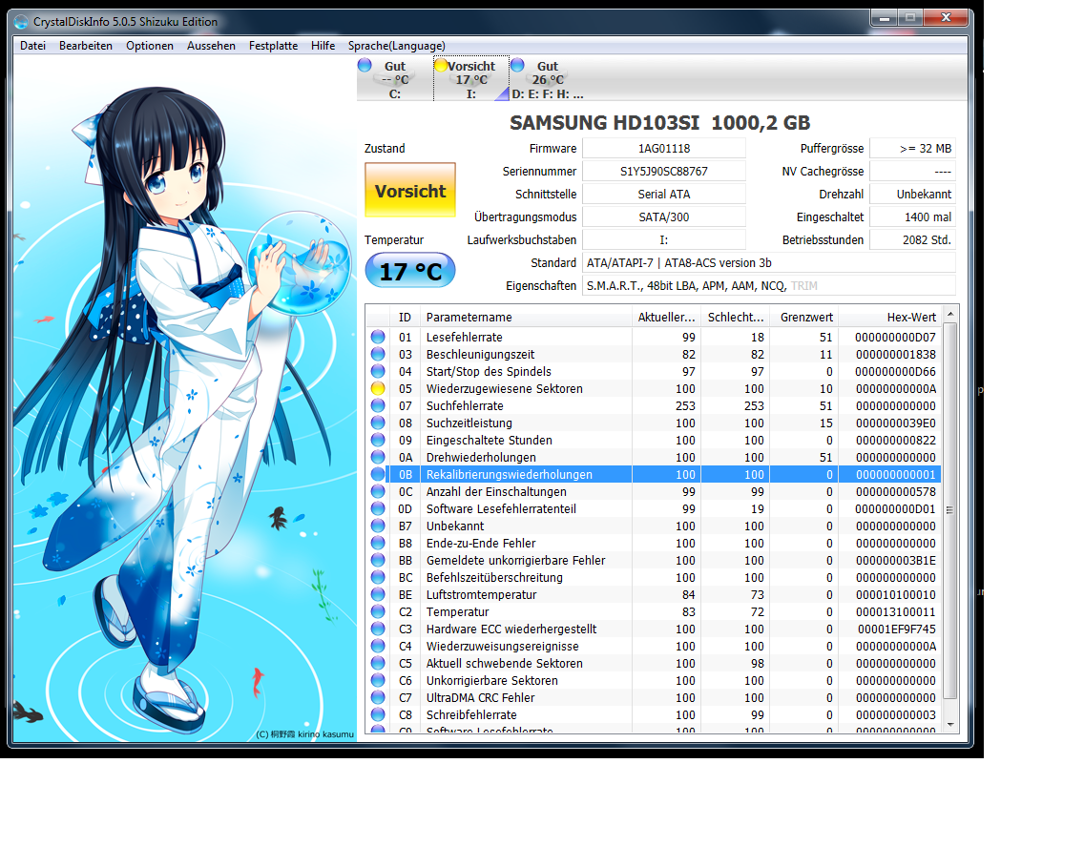
Task: Open the Hilfe menu
Action: point(323,46)
